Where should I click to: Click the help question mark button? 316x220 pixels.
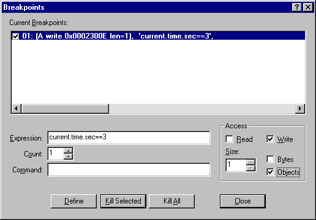point(297,7)
